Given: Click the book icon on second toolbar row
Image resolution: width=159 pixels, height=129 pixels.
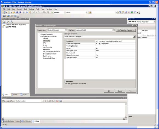Looking at the screenshot, I should point(4,16).
